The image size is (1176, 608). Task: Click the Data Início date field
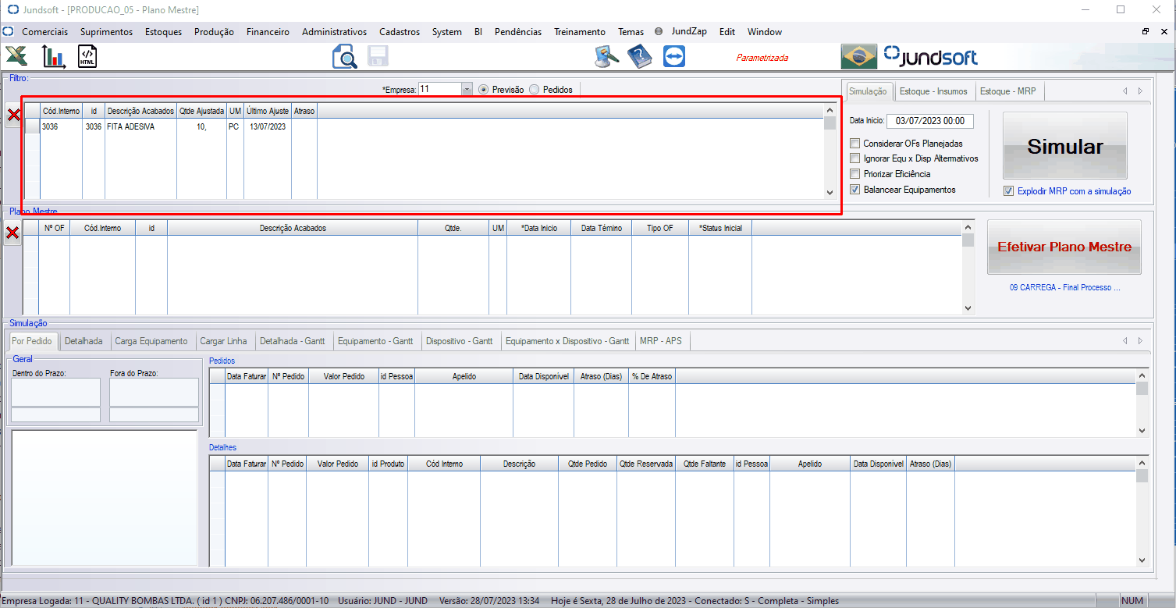pos(930,121)
